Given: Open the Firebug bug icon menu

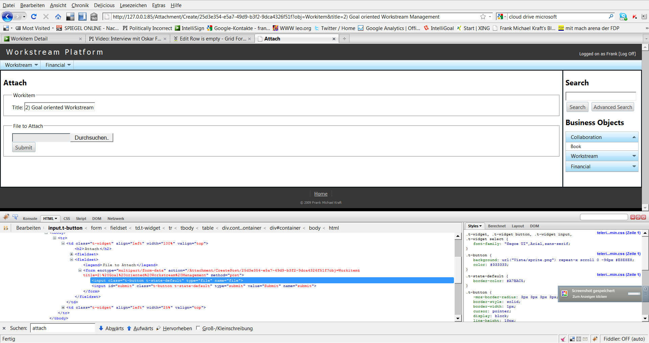Looking at the screenshot, I should point(6,217).
